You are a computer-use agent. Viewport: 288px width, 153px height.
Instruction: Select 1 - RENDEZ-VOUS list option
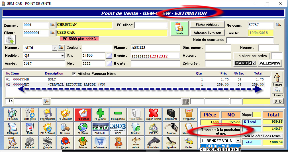(220, 146)
